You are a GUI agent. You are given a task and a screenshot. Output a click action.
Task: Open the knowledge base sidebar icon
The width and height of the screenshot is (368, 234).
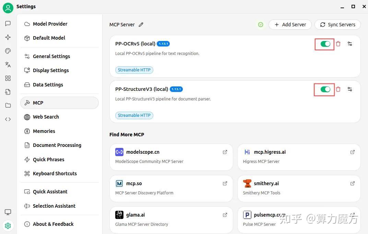point(8,92)
